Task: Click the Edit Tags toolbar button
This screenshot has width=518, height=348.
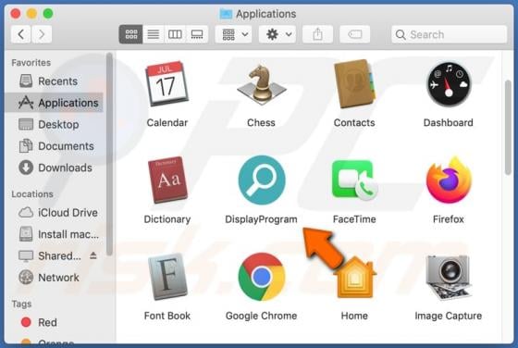Action: [x=355, y=34]
